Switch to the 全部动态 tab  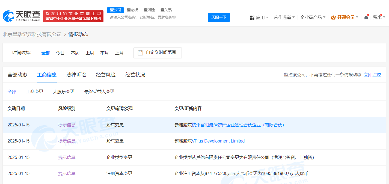click(17, 75)
